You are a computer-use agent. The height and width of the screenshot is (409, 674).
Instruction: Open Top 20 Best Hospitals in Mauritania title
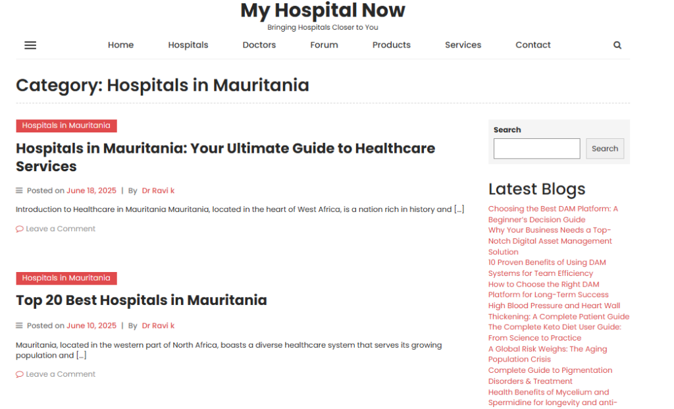click(x=142, y=300)
